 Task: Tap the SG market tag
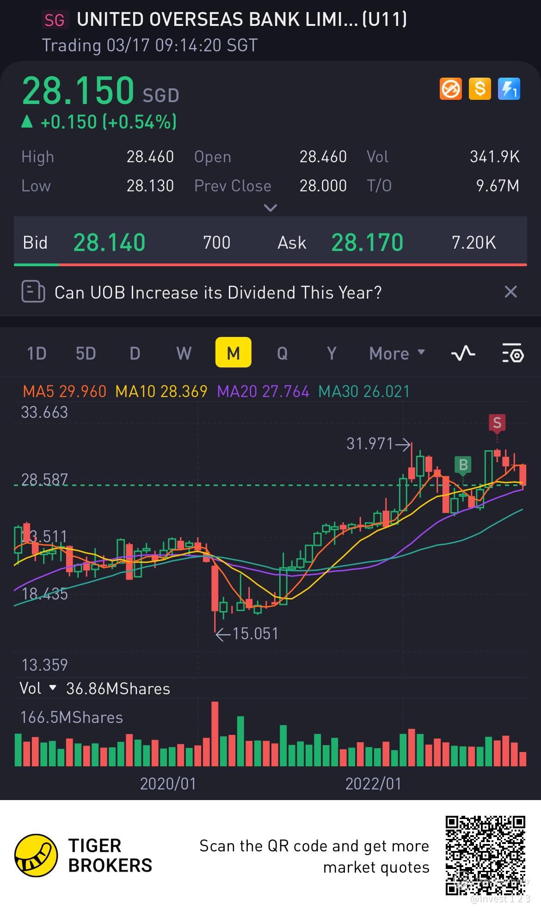pyautogui.click(x=55, y=20)
